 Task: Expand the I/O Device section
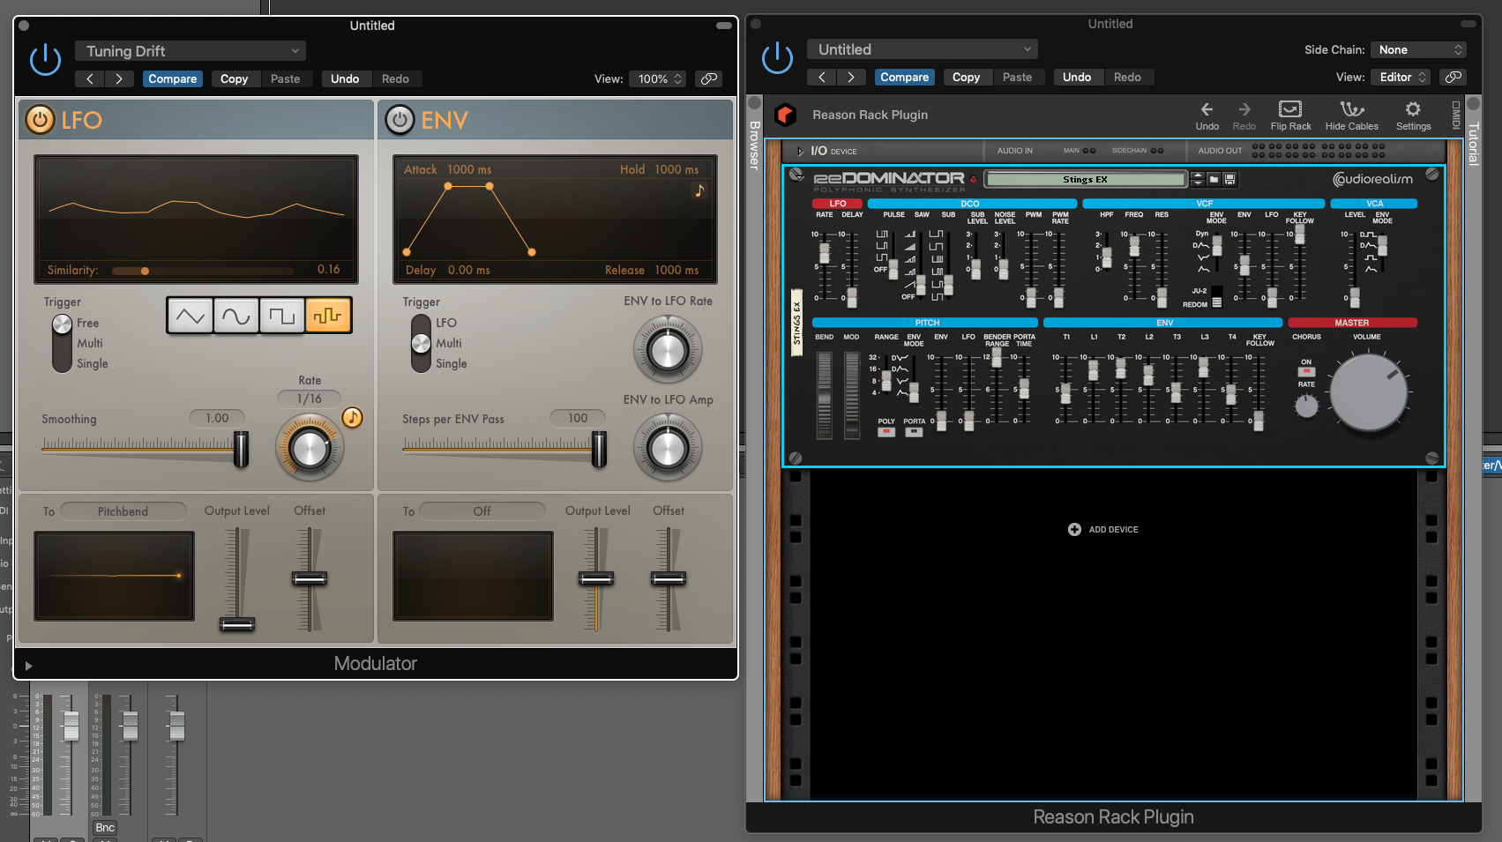click(x=800, y=151)
